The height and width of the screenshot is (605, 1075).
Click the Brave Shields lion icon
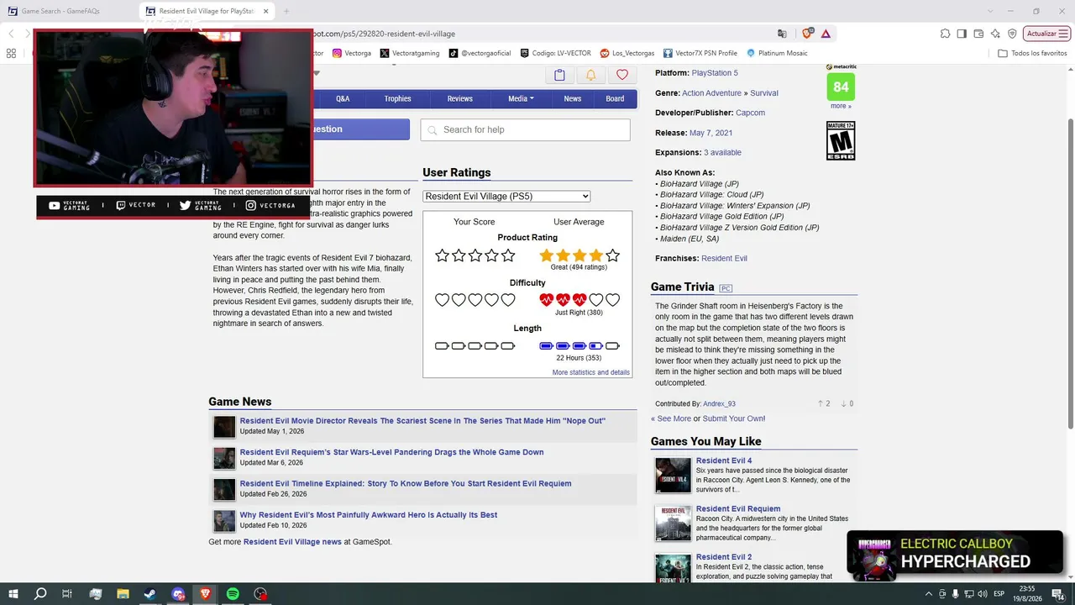click(807, 34)
